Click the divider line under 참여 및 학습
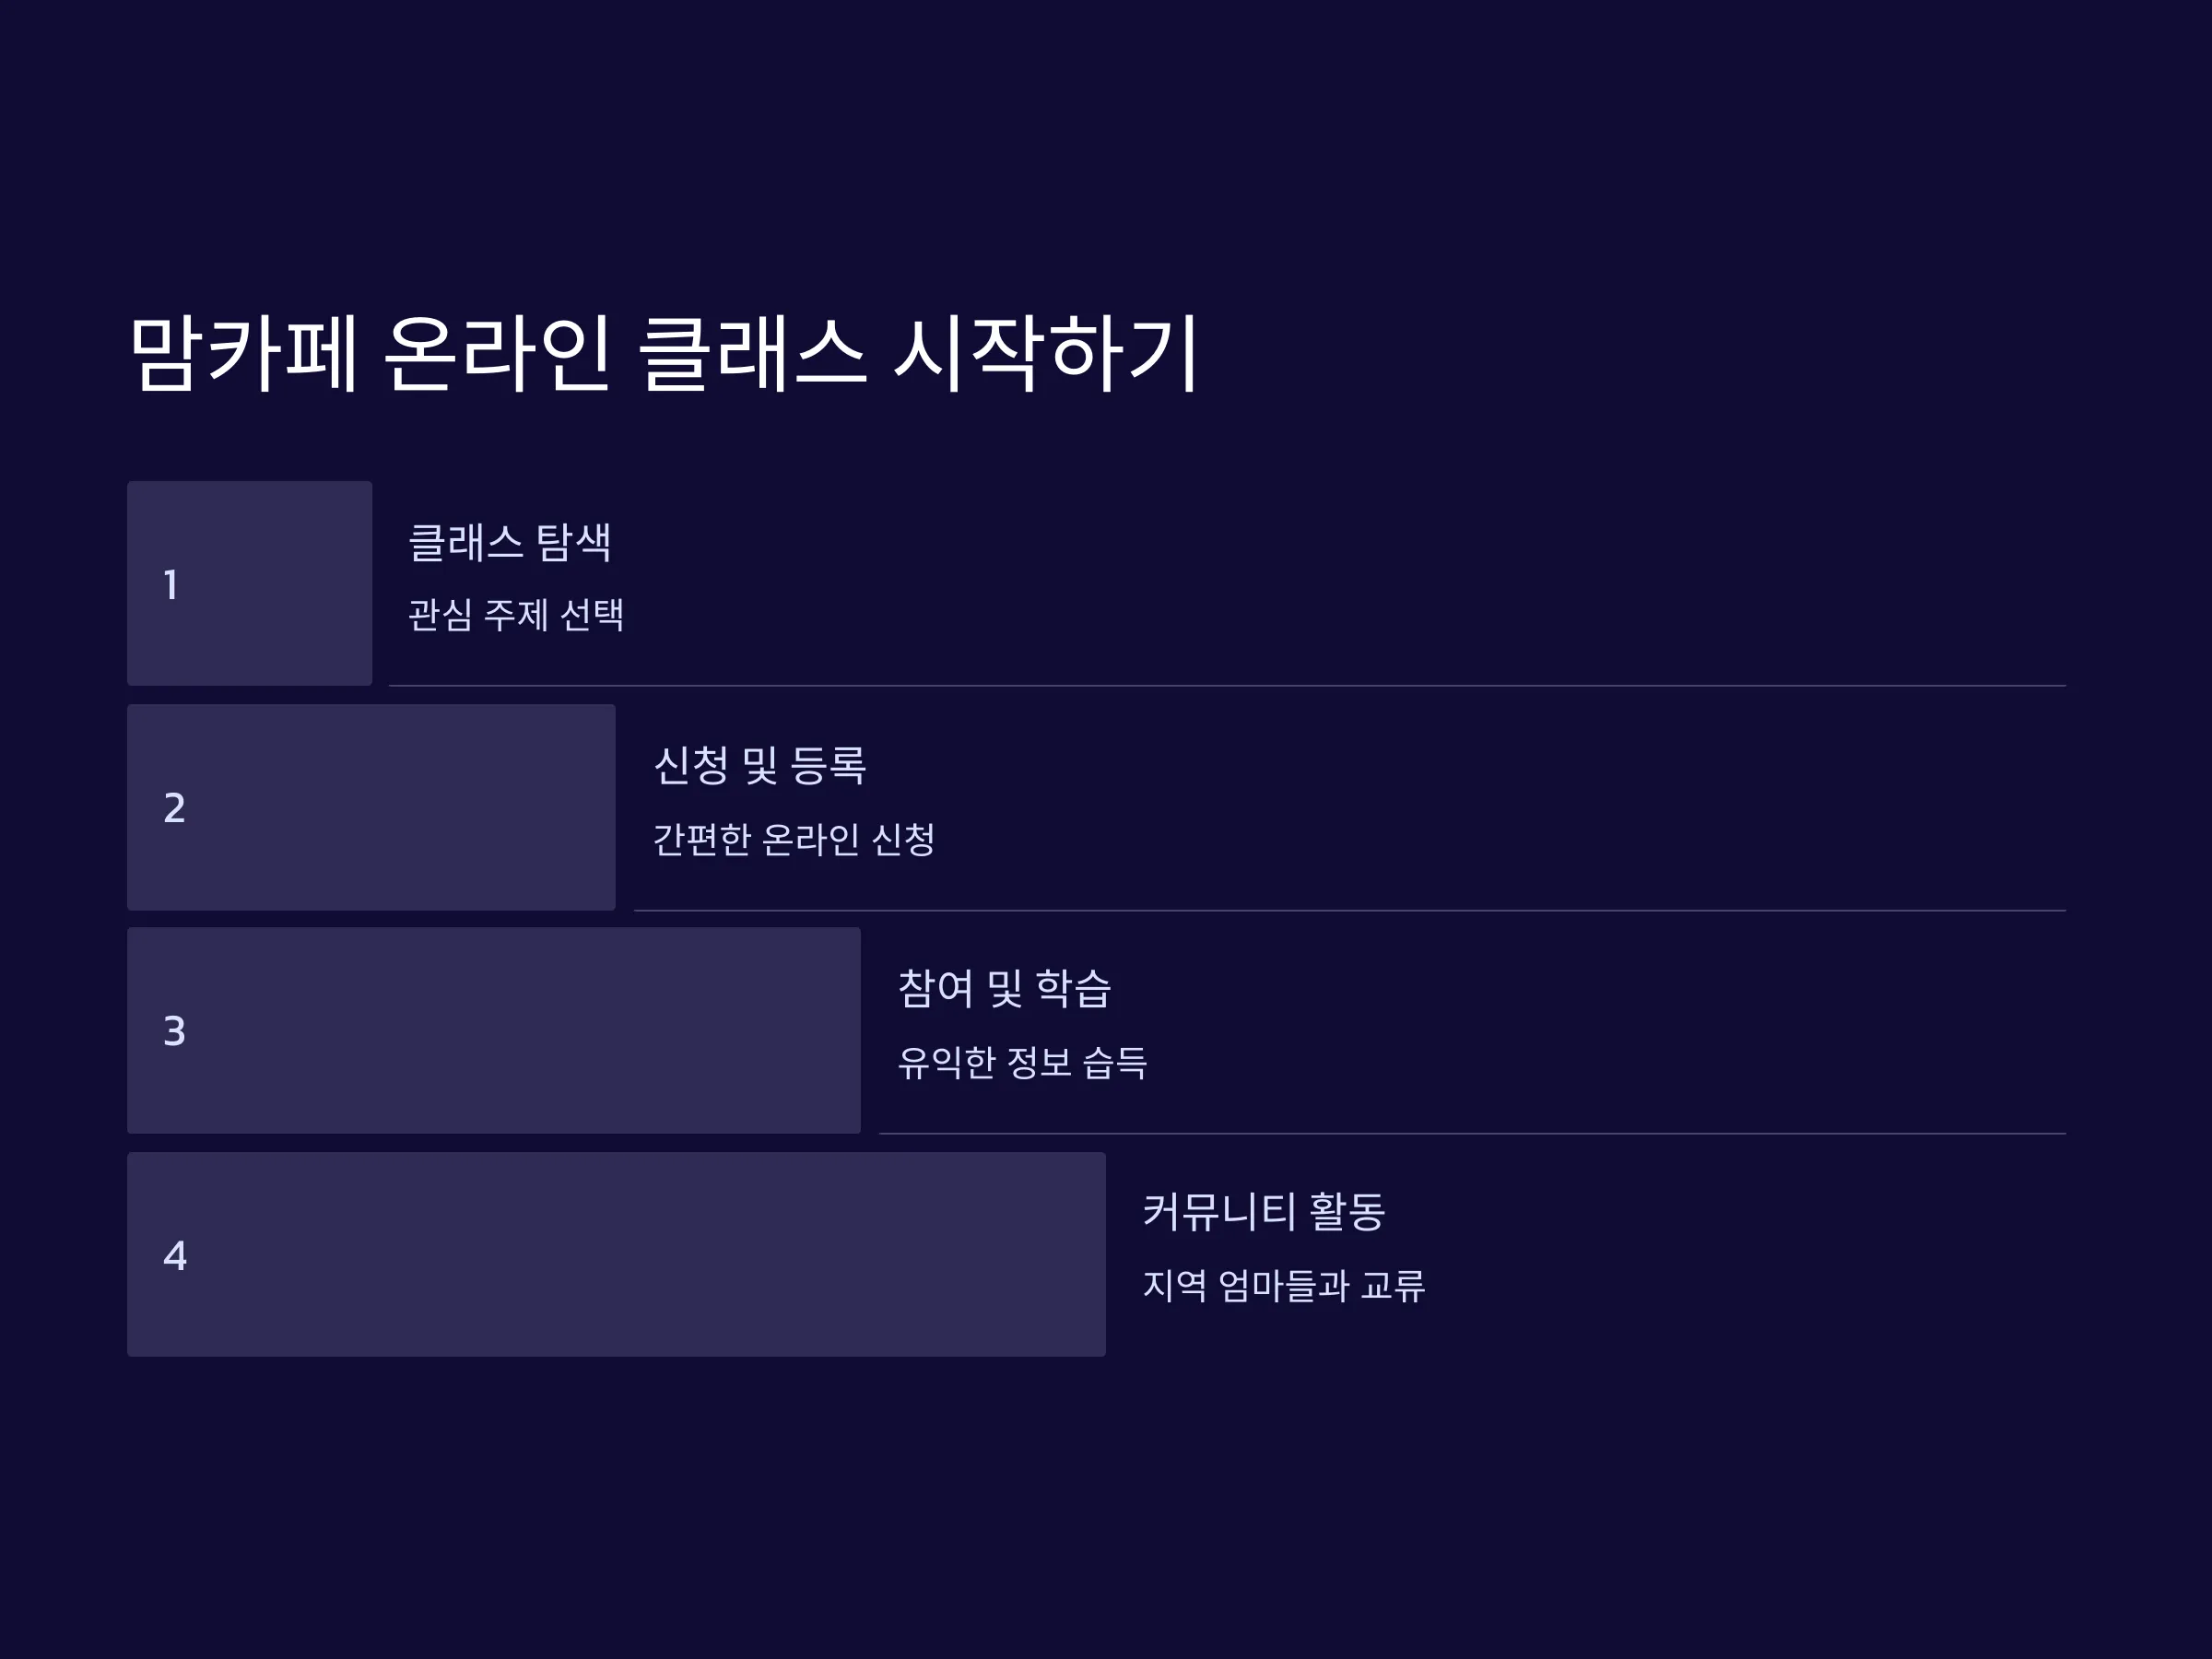Image resolution: width=2212 pixels, height=1659 pixels. click(x=1472, y=1133)
